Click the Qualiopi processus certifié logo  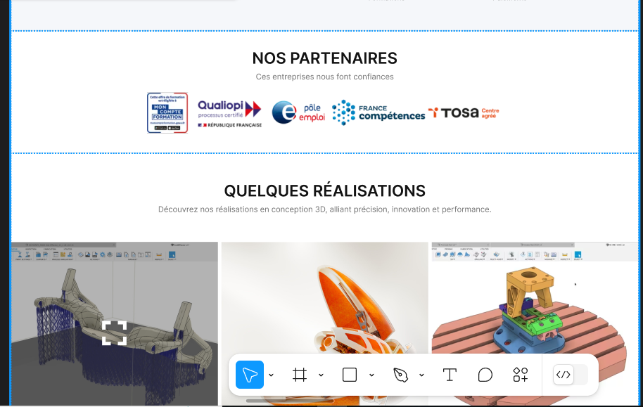pos(229,114)
